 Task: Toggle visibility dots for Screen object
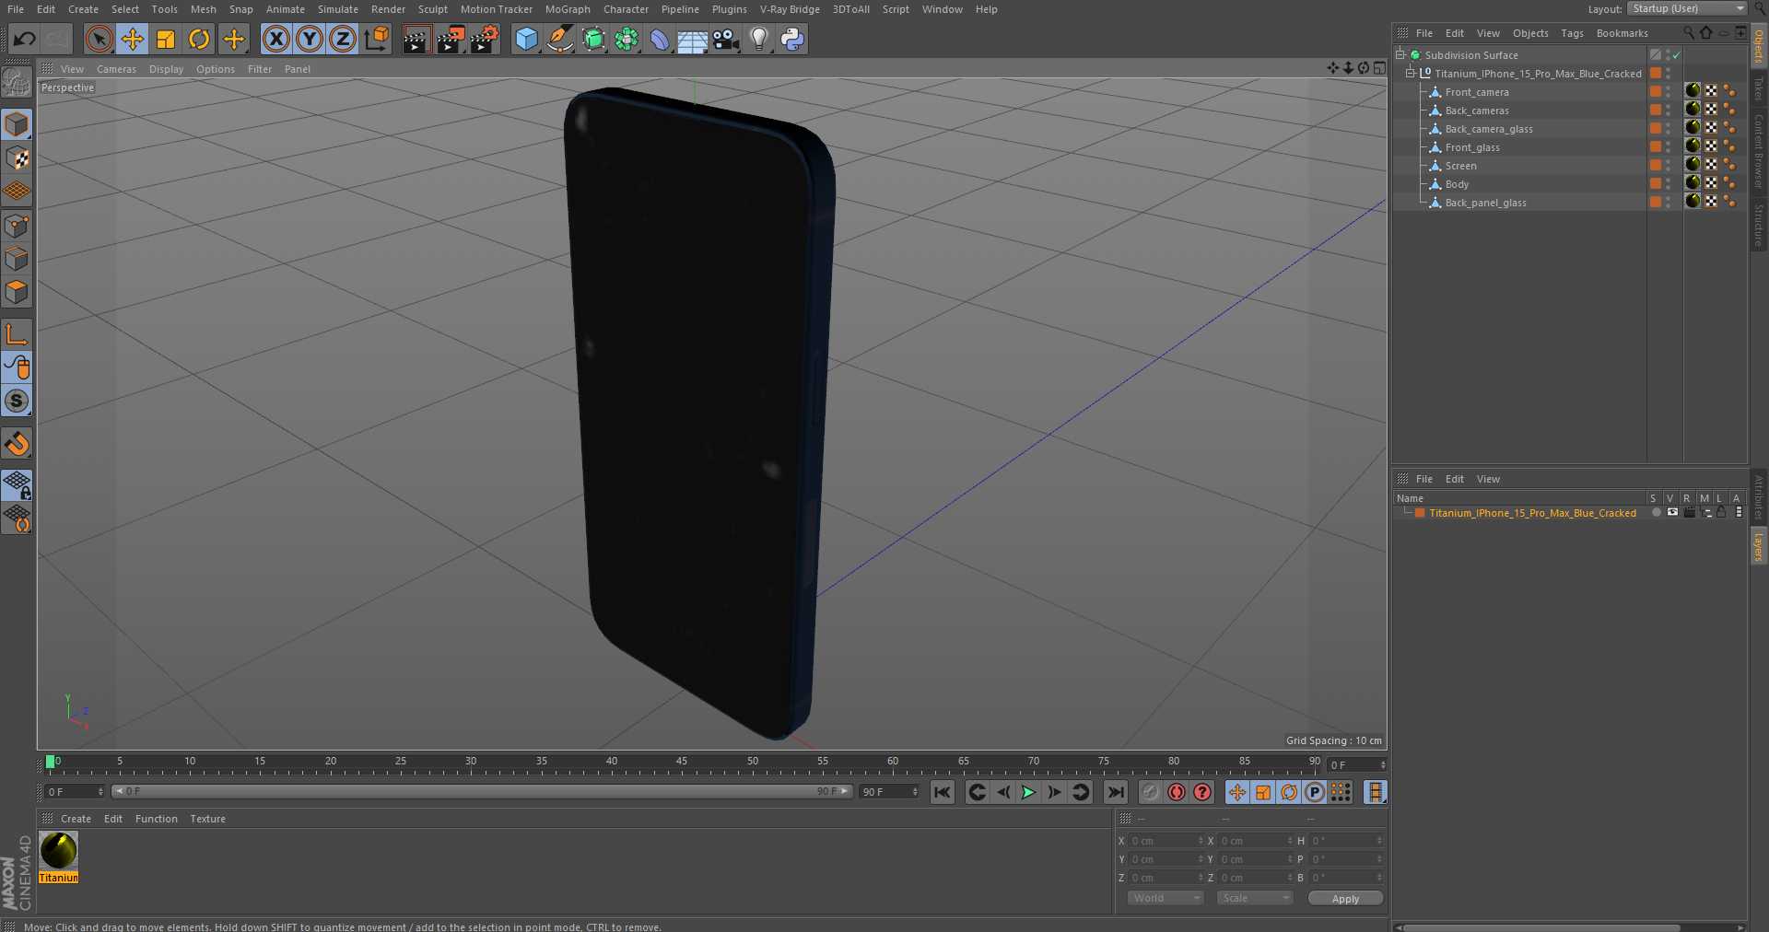tap(1669, 166)
